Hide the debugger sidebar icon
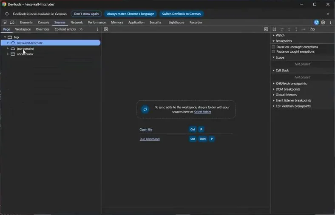The height and width of the screenshot is (215, 335). [266, 29]
